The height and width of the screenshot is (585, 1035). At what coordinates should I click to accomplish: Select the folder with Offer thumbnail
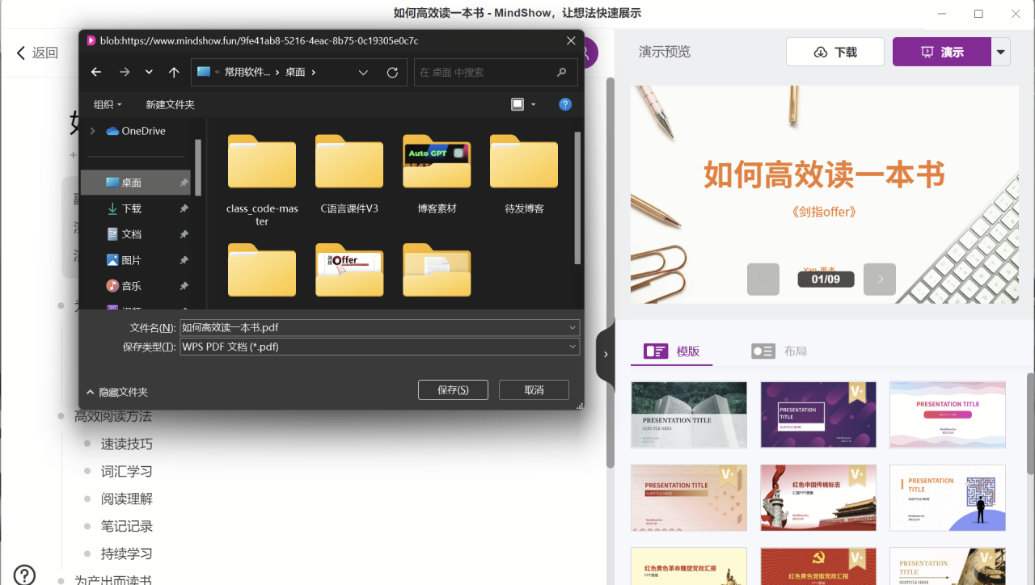coord(349,270)
